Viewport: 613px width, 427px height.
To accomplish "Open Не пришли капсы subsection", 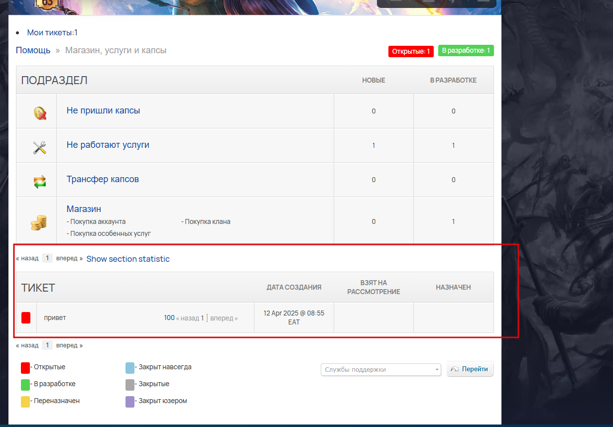I will pyautogui.click(x=103, y=110).
